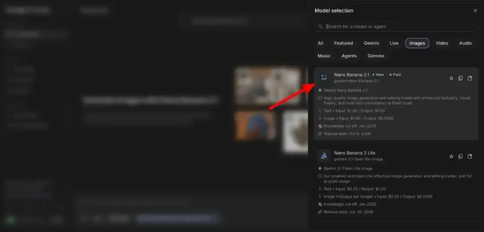Show Music models

(324, 56)
